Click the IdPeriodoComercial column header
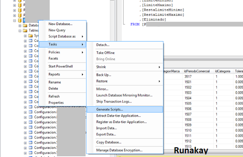 [197, 71]
